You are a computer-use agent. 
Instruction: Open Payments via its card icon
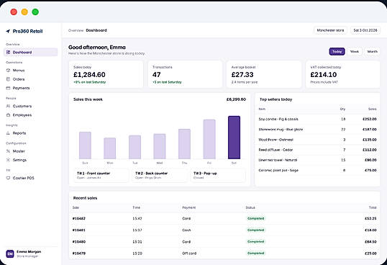pos(8,88)
